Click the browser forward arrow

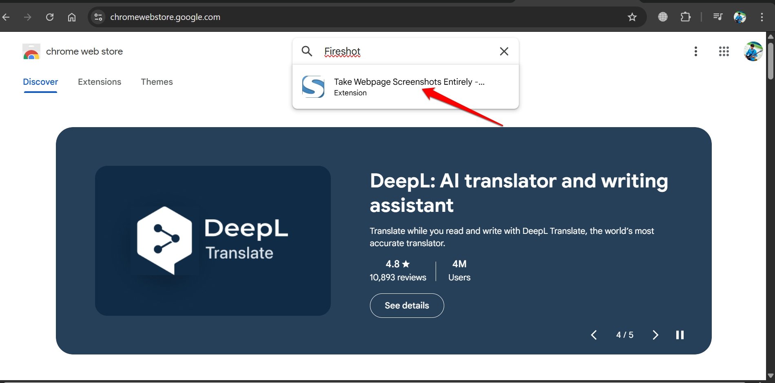point(27,17)
